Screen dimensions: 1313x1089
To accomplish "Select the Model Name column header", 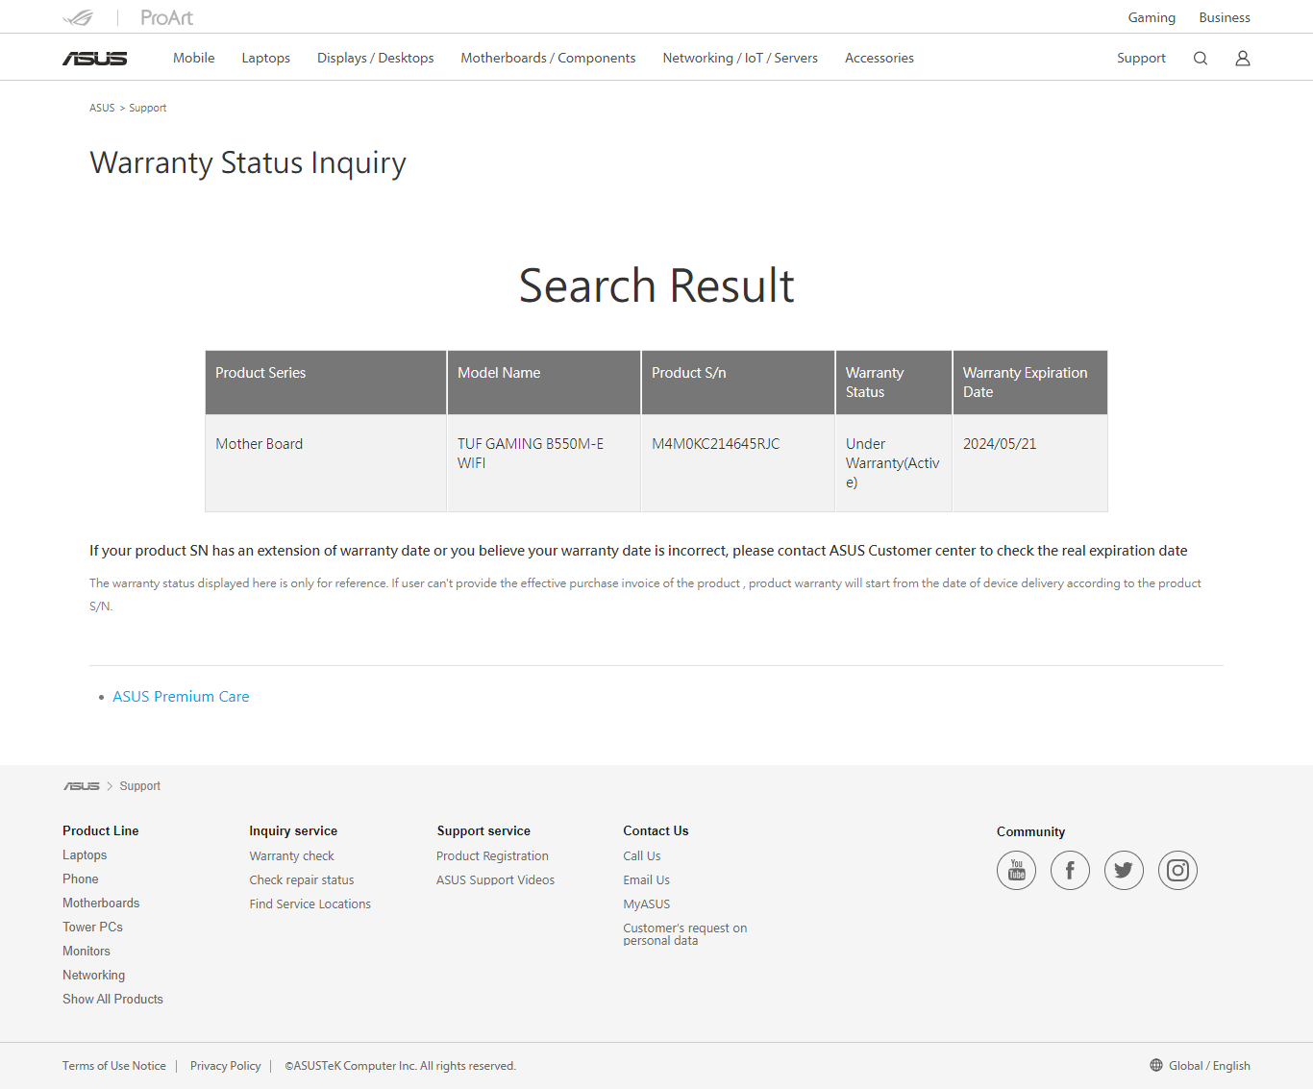I will point(544,383).
